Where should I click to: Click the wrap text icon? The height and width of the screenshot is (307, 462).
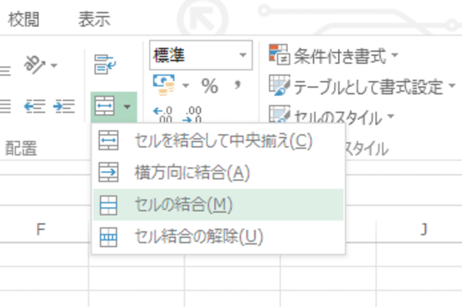click(105, 65)
